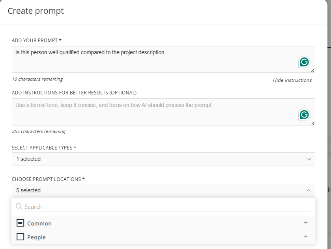Collapse the "5 selected" prompt locations dropdown

(158, 190)
